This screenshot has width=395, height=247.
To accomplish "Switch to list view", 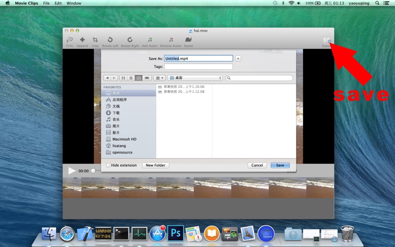I will pos(131,78).
